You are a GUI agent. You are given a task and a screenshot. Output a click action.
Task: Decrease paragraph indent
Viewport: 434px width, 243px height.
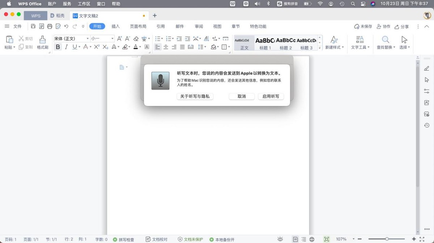click(x=179, y=39)
